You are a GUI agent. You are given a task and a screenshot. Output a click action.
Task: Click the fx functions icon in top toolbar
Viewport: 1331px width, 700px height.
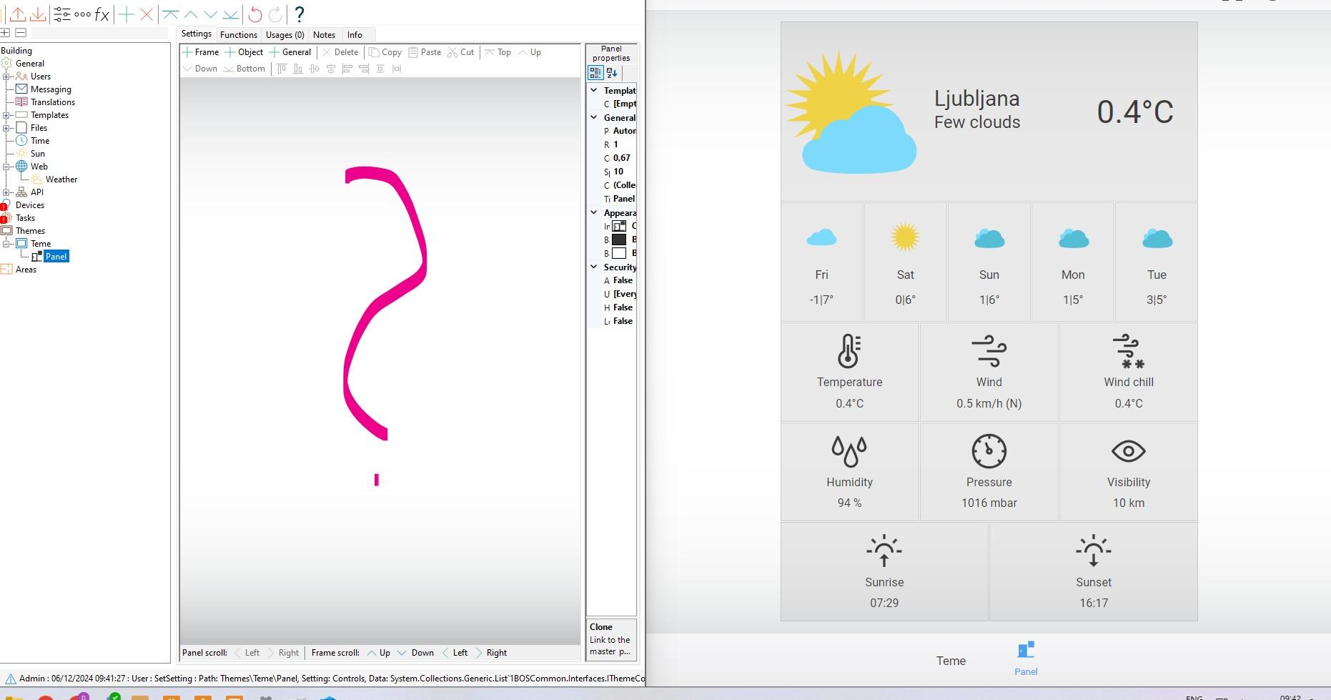click(102, 14)
